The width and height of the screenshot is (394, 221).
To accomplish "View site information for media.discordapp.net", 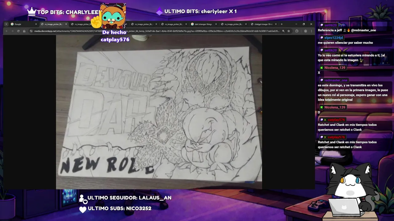I will tap(31, 31).
